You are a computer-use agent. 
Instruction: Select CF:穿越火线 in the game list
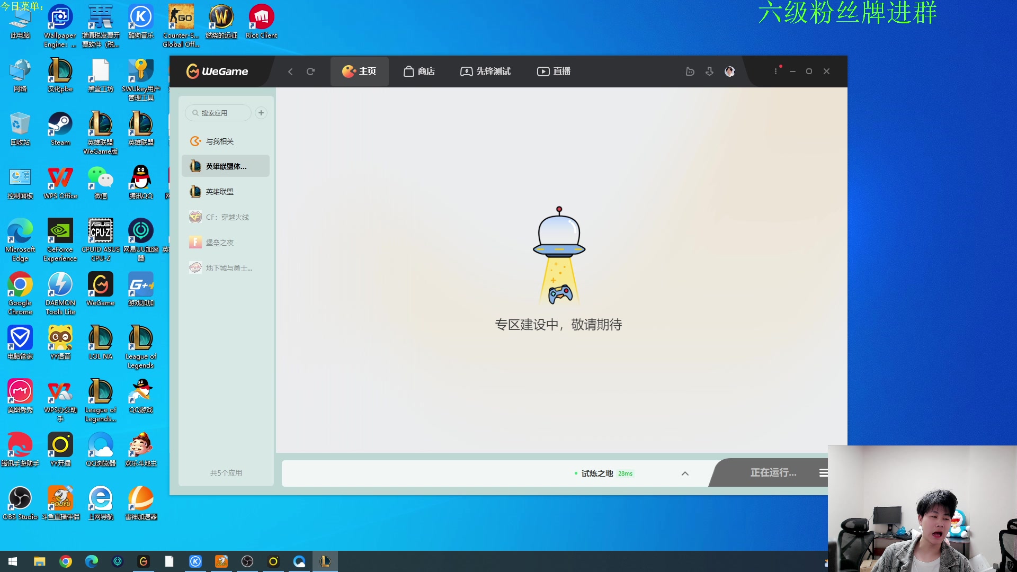point(227,217)
